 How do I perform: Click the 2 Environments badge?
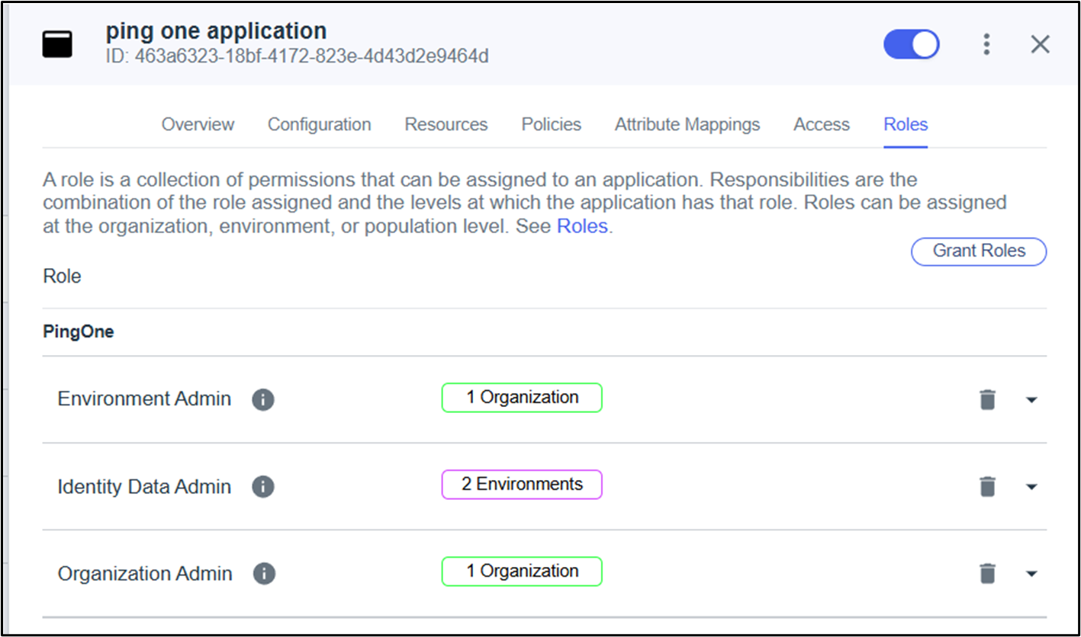(x=522, y=485)
